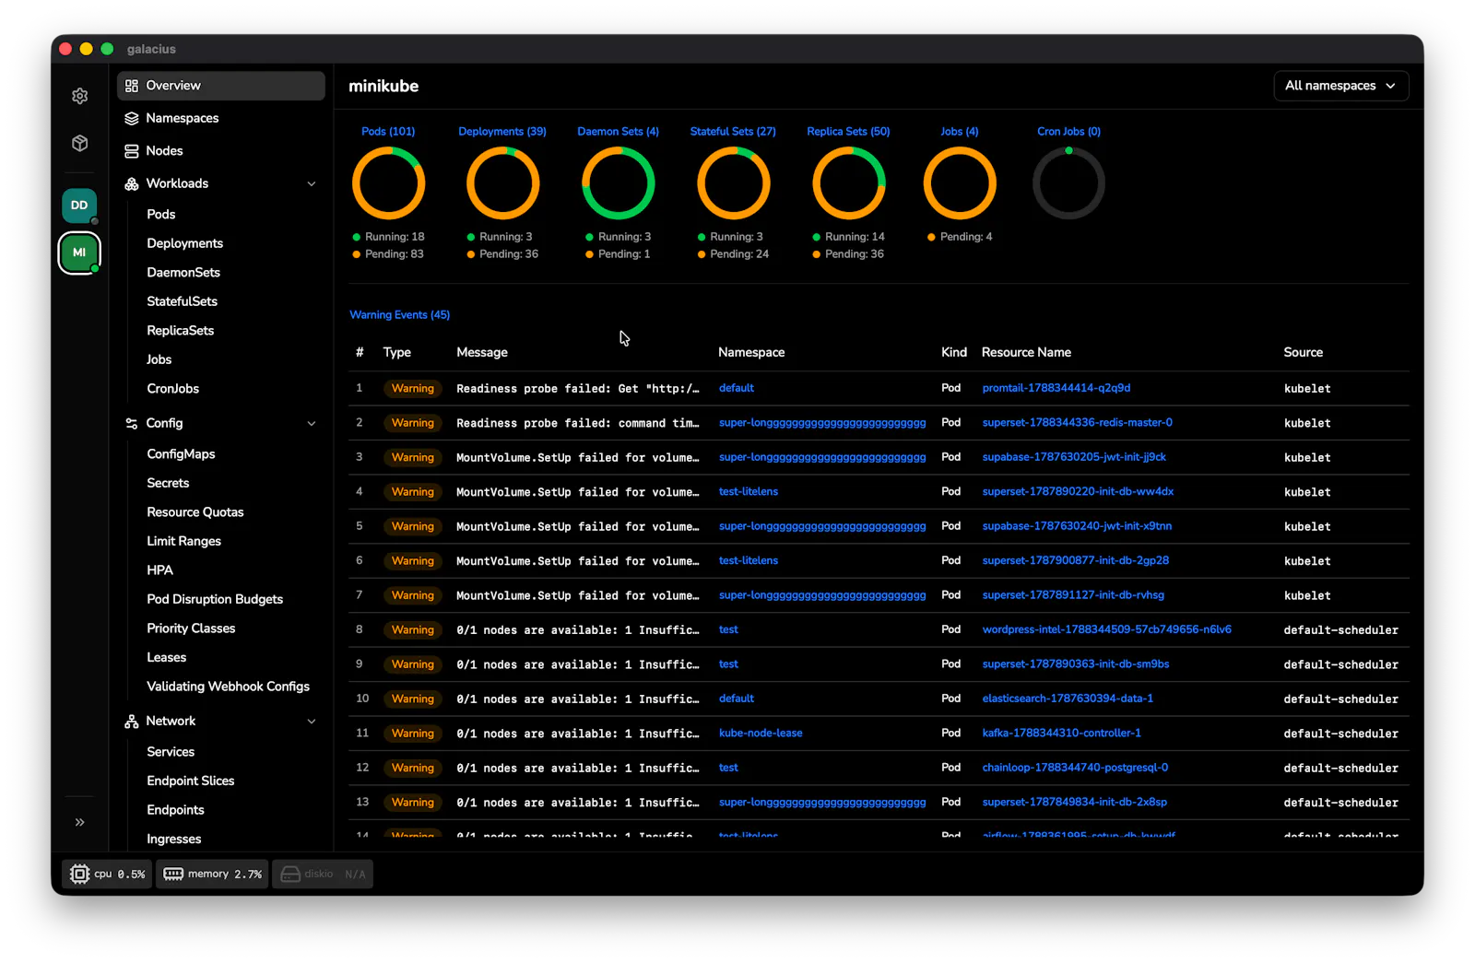Open the Stateful Sets (27) link

(x=733, y=132)
